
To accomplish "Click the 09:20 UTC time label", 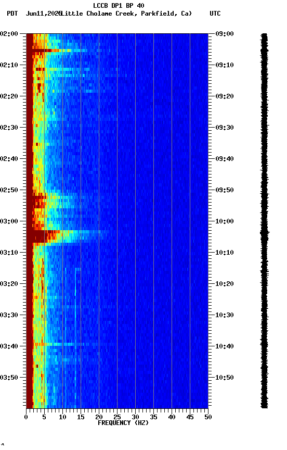I will [x=225, y=96].
